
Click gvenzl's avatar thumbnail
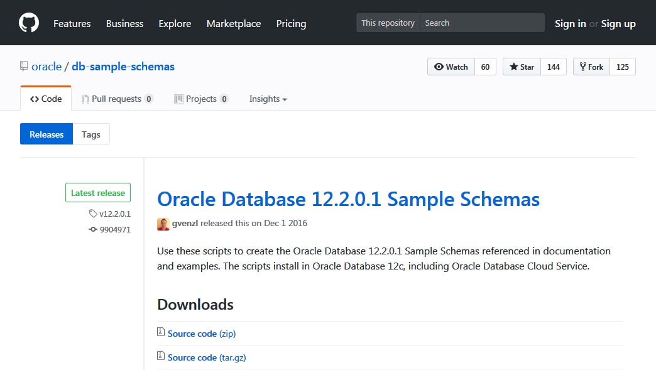pos(163,223)
